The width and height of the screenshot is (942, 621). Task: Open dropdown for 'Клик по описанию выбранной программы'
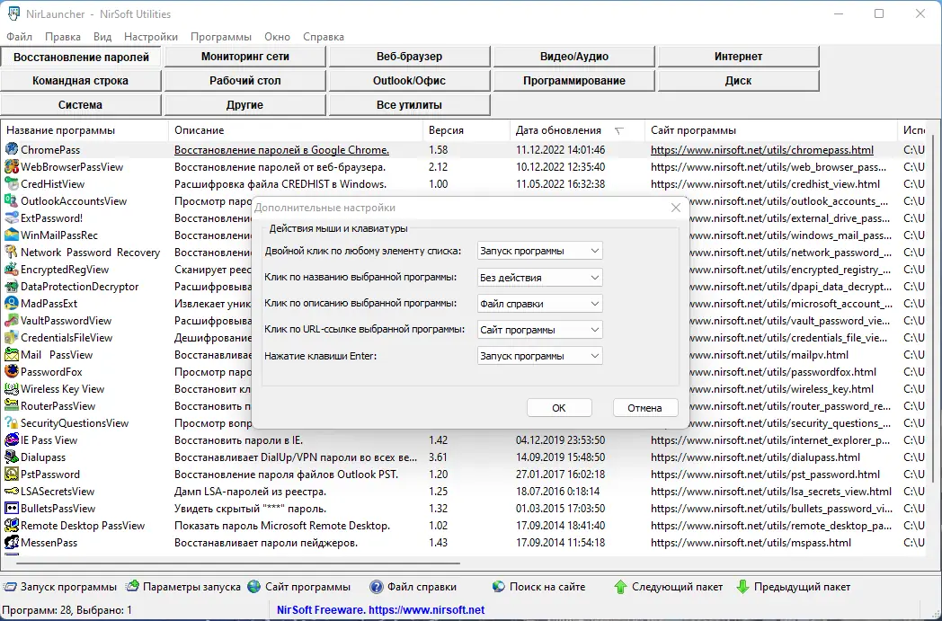pyautogui.click(x=539, y=303)
